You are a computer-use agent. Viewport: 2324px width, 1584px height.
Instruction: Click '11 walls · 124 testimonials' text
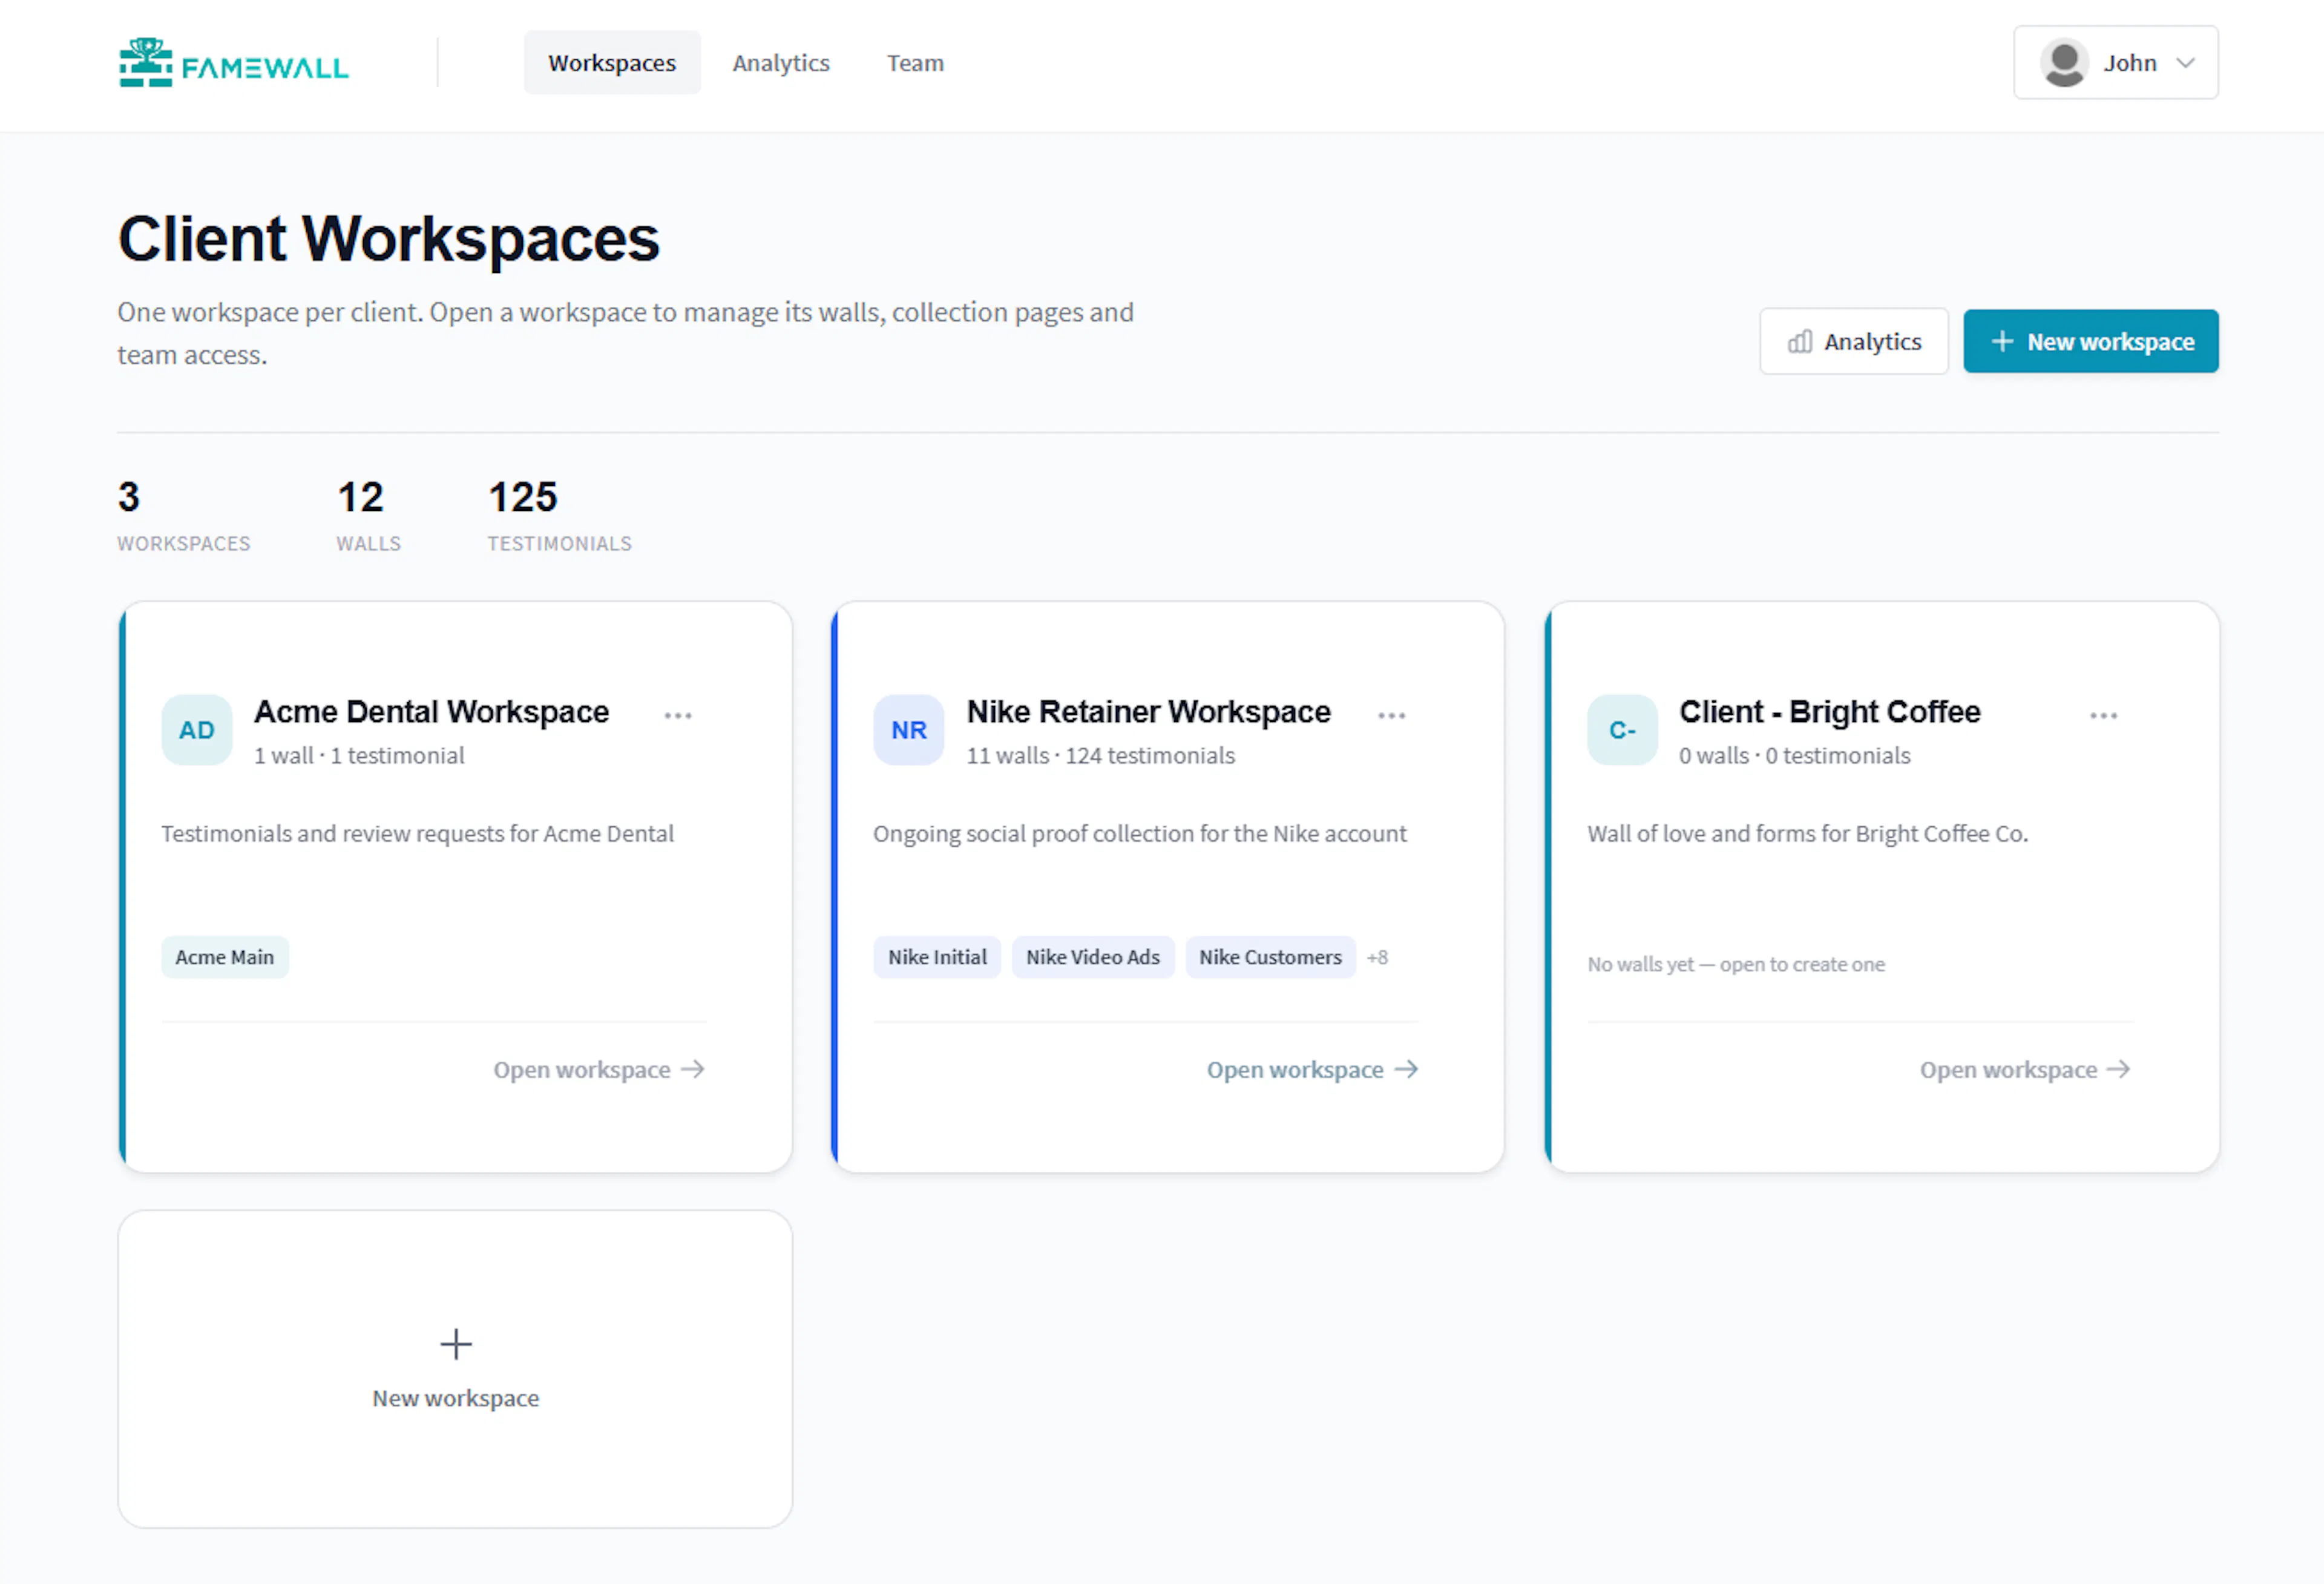click(1101, 757)
